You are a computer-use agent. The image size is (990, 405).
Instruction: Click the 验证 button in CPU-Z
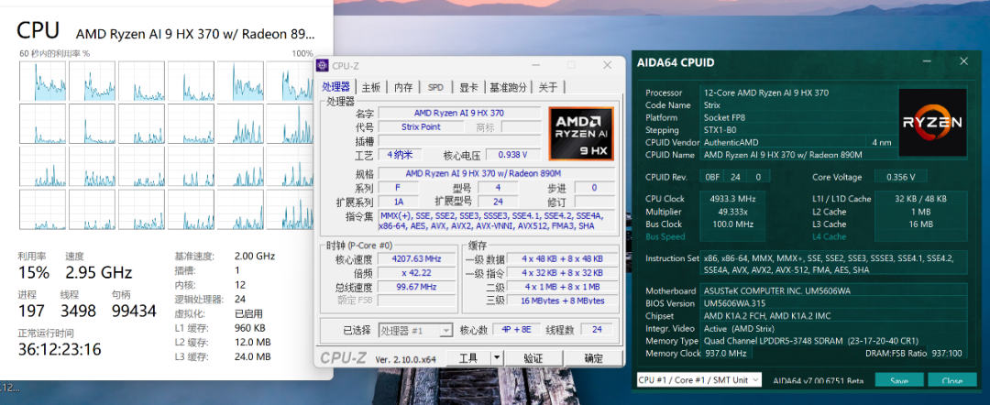click(533, 358)
